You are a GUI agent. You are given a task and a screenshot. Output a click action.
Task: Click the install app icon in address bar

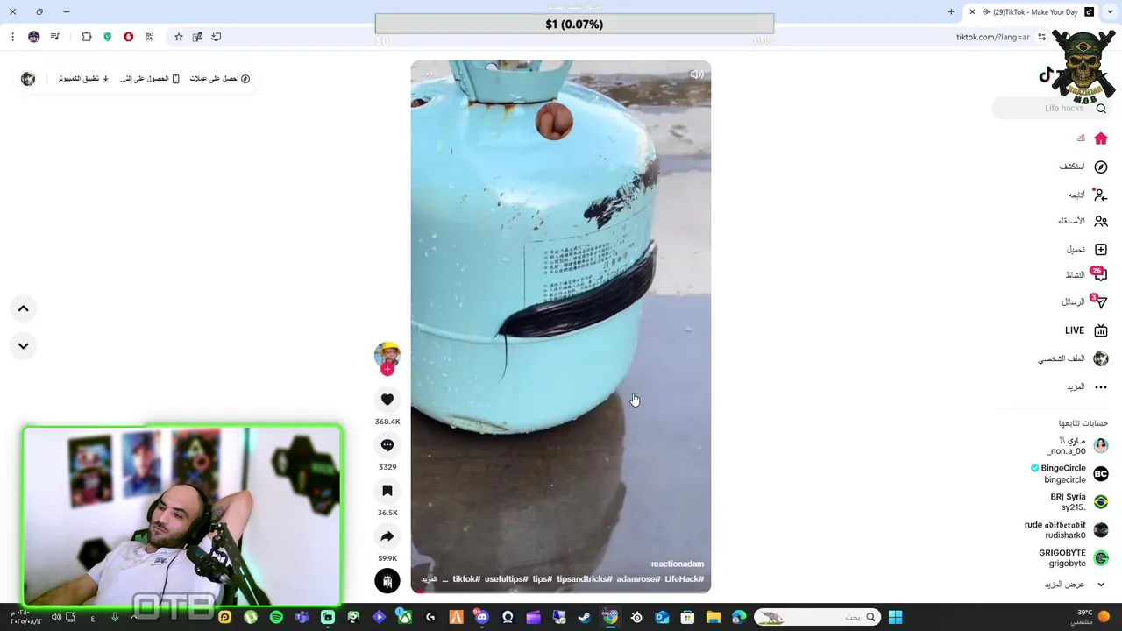coord(217,37)
